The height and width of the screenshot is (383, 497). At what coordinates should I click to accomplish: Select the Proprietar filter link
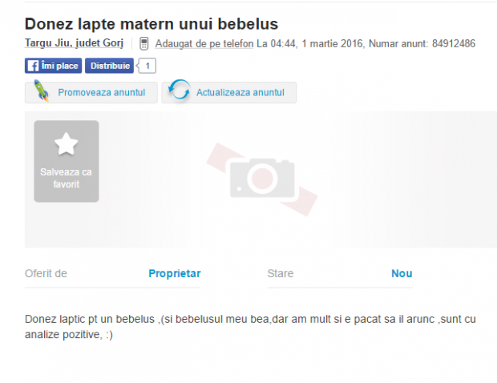click(175, 273)
